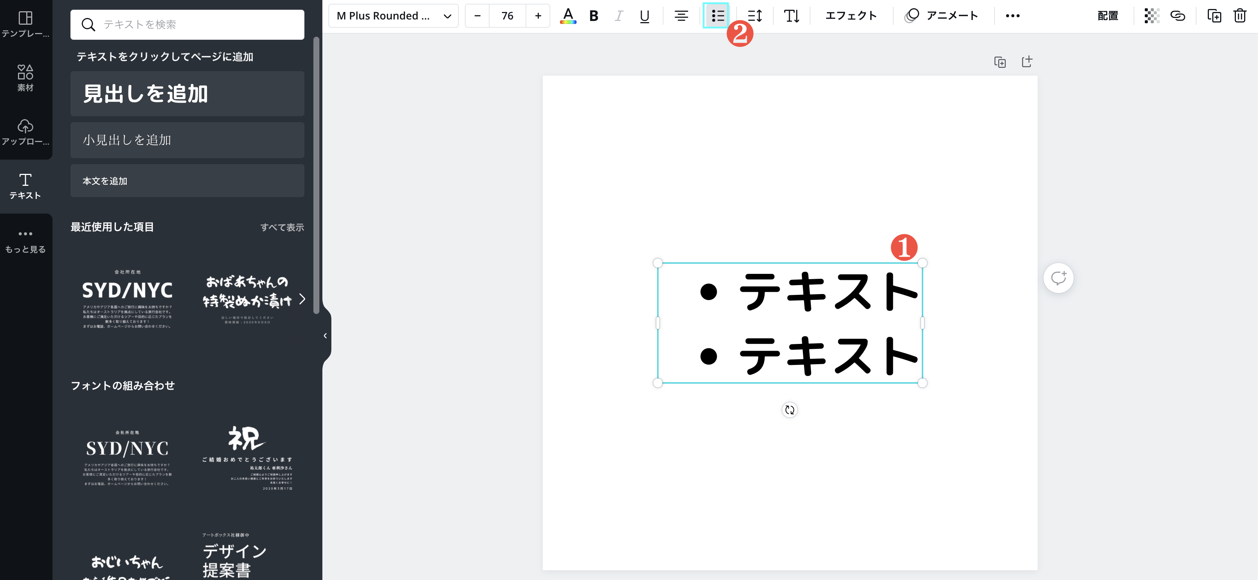Click the font size value 76
This screenshot has height=580, width=1258.
pos(508,16)
